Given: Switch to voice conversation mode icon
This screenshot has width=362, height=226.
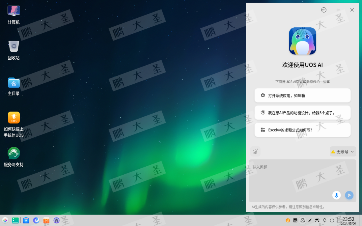Looking at the screenshot, I should (x=338, y=10).
